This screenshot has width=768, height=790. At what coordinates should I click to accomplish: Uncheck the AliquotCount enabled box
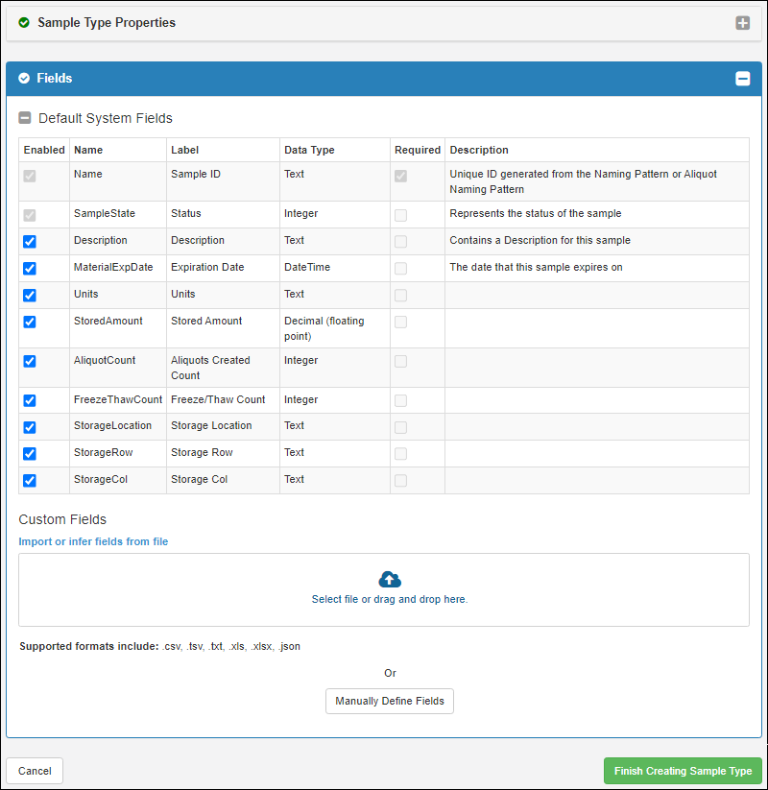(x=30, y=361)
